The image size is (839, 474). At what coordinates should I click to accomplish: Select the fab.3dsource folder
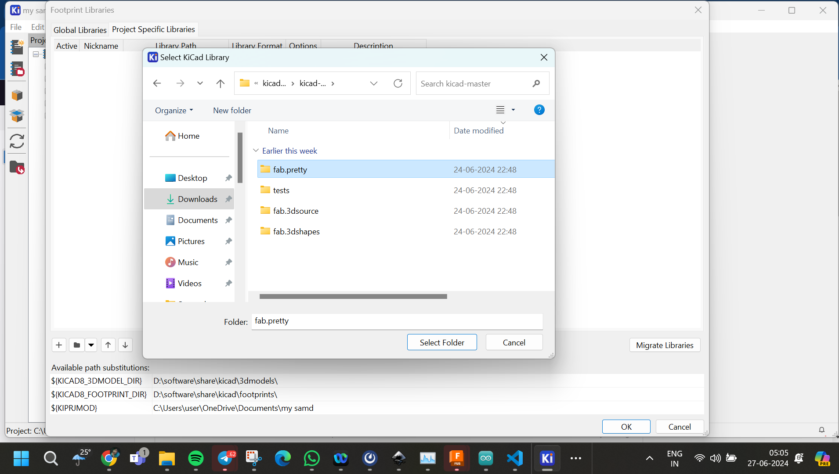coord(406,211)
